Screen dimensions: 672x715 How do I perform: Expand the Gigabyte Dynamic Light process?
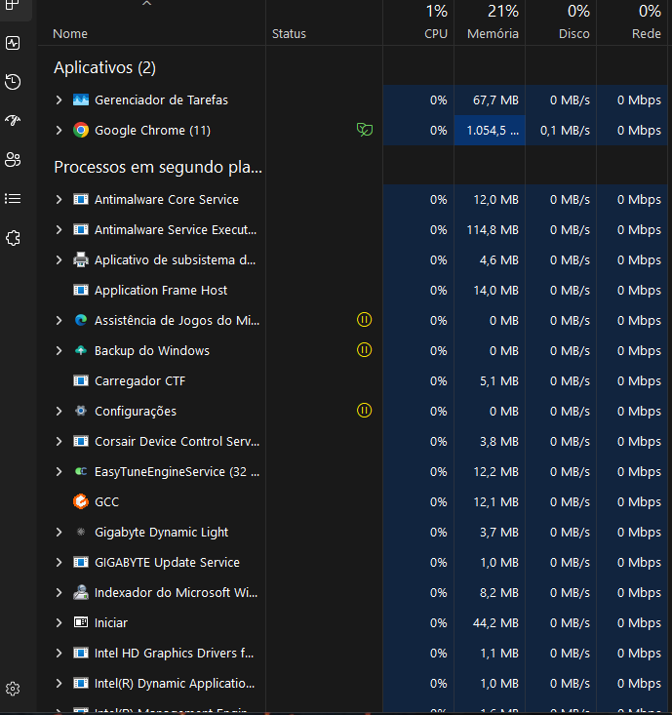pyautogui.click(x=59, y=532)
